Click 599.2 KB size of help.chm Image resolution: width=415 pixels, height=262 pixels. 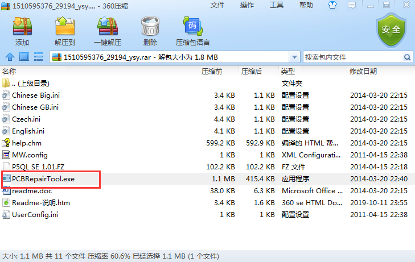220,143
